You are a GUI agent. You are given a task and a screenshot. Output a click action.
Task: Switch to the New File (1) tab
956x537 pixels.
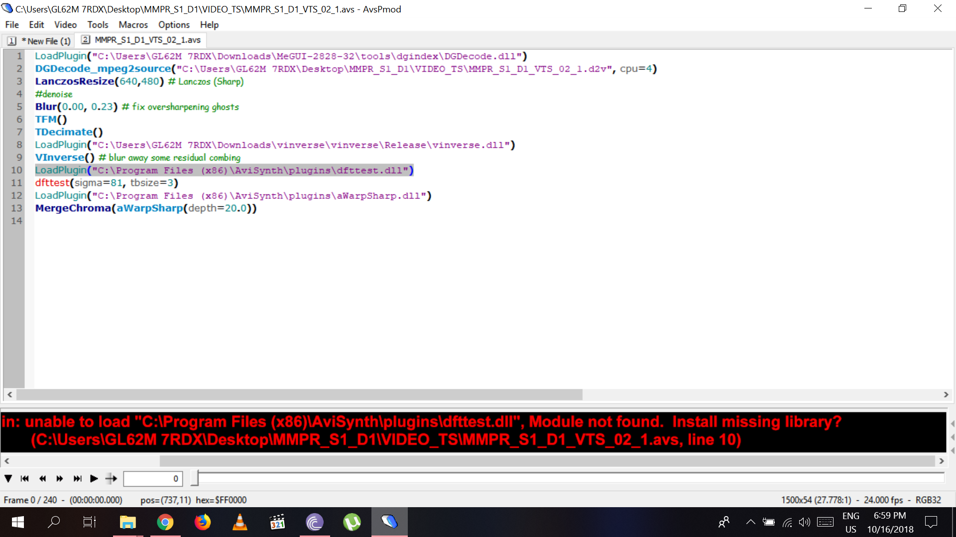[39, 41]
